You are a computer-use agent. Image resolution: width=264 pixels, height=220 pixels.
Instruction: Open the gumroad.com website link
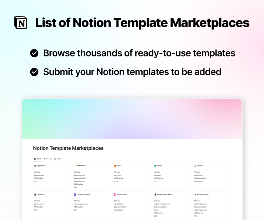coord(39,204)
